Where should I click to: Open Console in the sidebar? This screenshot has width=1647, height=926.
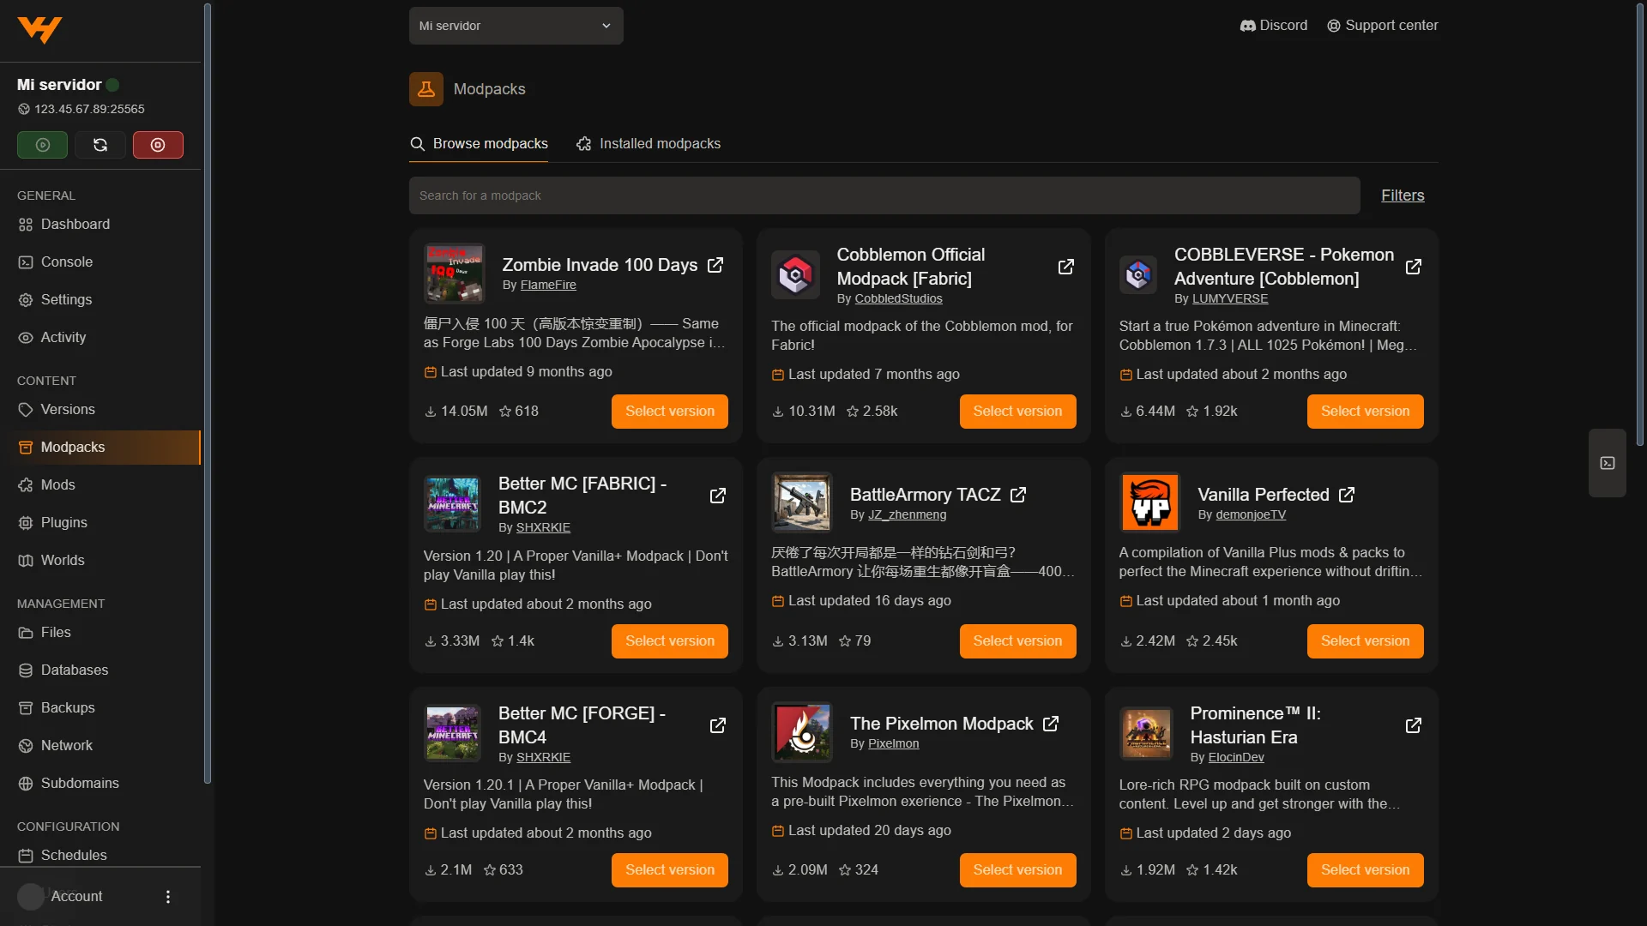(x=100, y=262)
